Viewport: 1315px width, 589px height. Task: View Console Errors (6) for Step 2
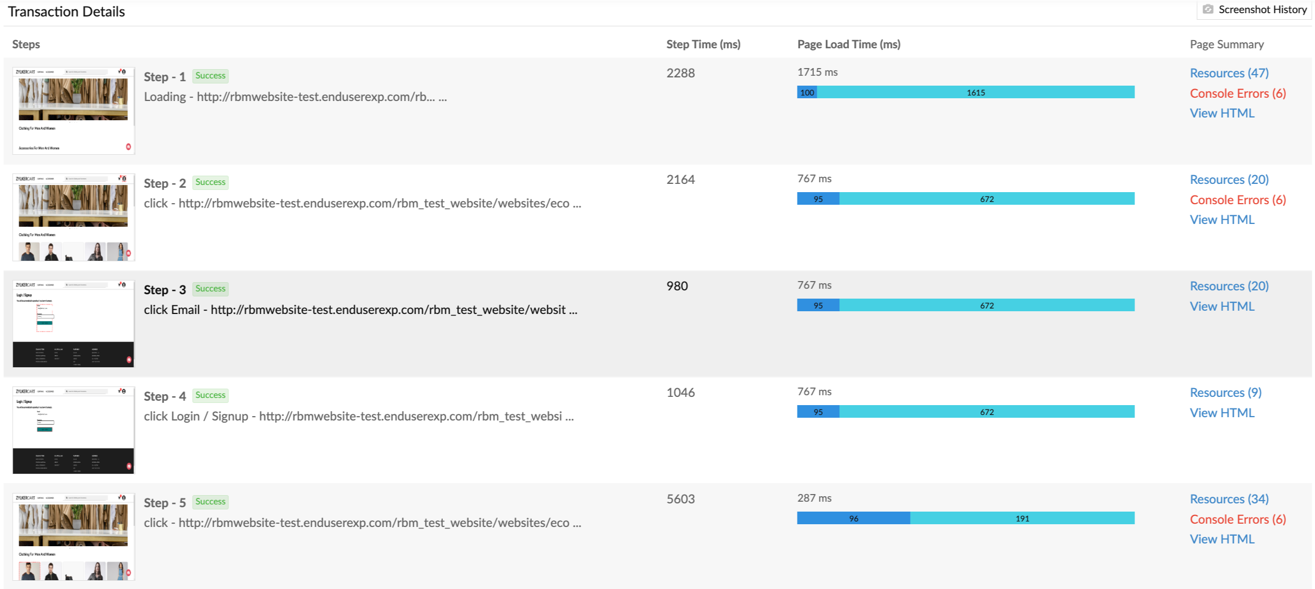[1238, 200]
